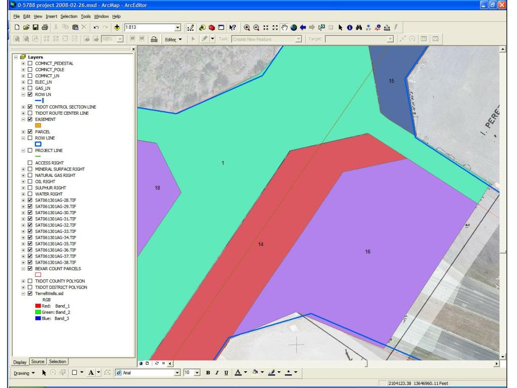Uncheck the PARCEL layer checkbox
The height and width of the screenshot is (388, 517).
point(29,131)
